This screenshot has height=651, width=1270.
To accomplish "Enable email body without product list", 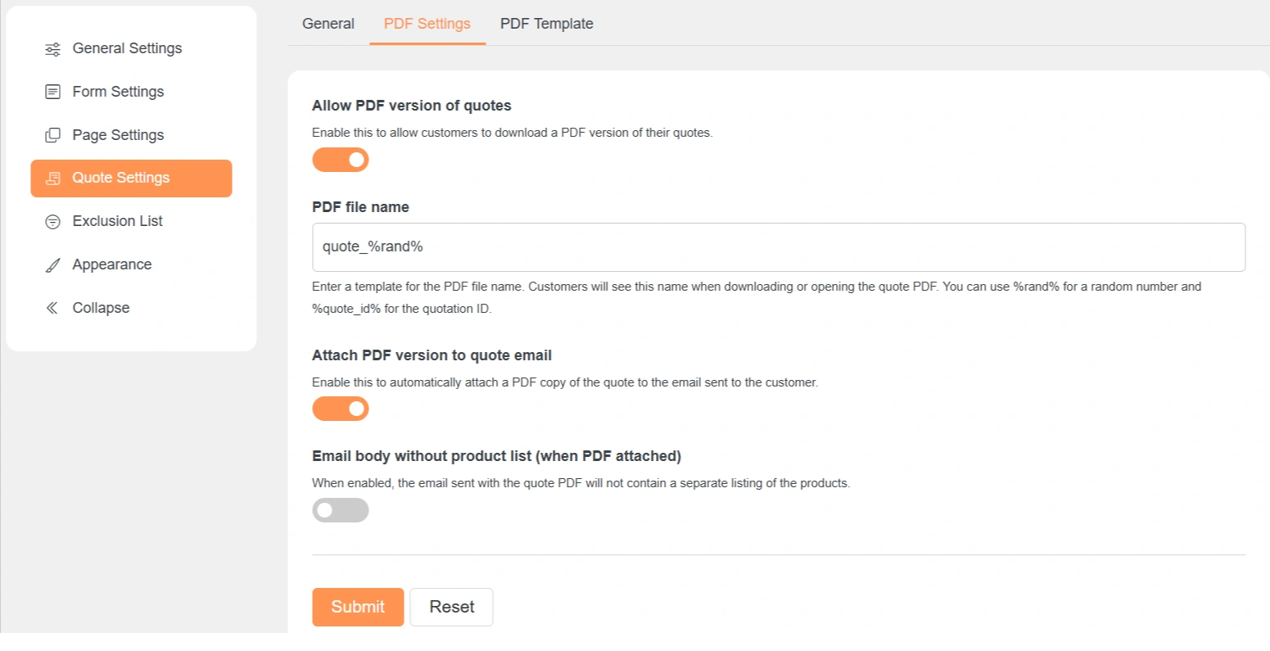I will click(341, 510).
